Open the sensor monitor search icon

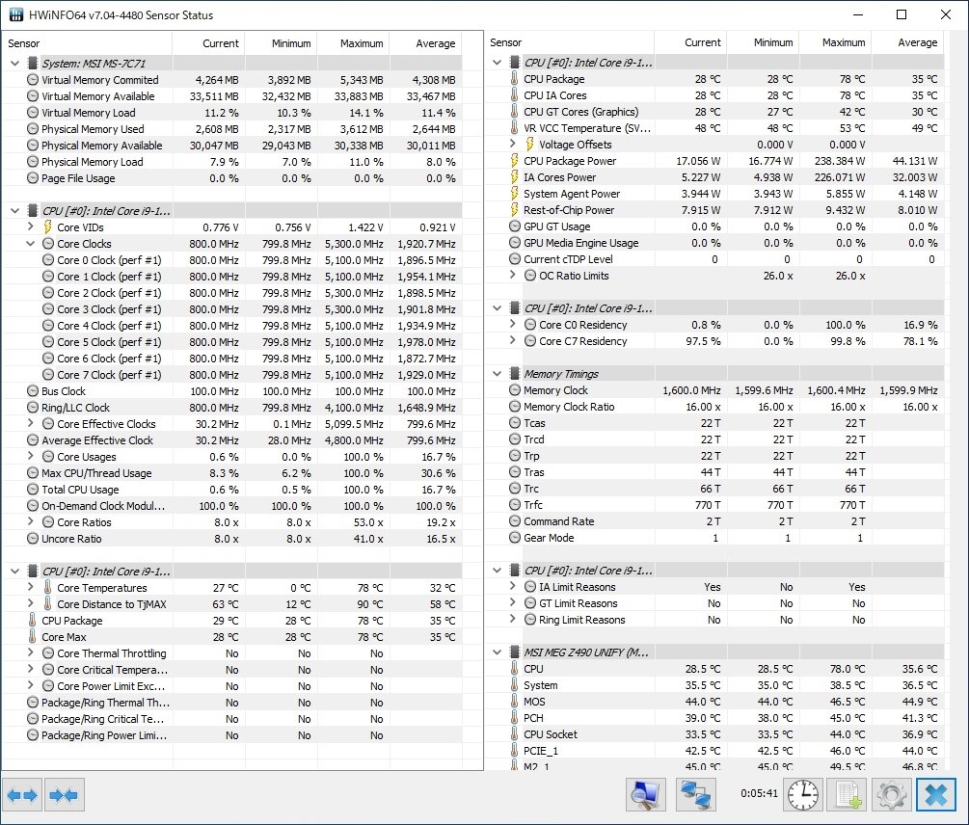click(x=646, y=795)
